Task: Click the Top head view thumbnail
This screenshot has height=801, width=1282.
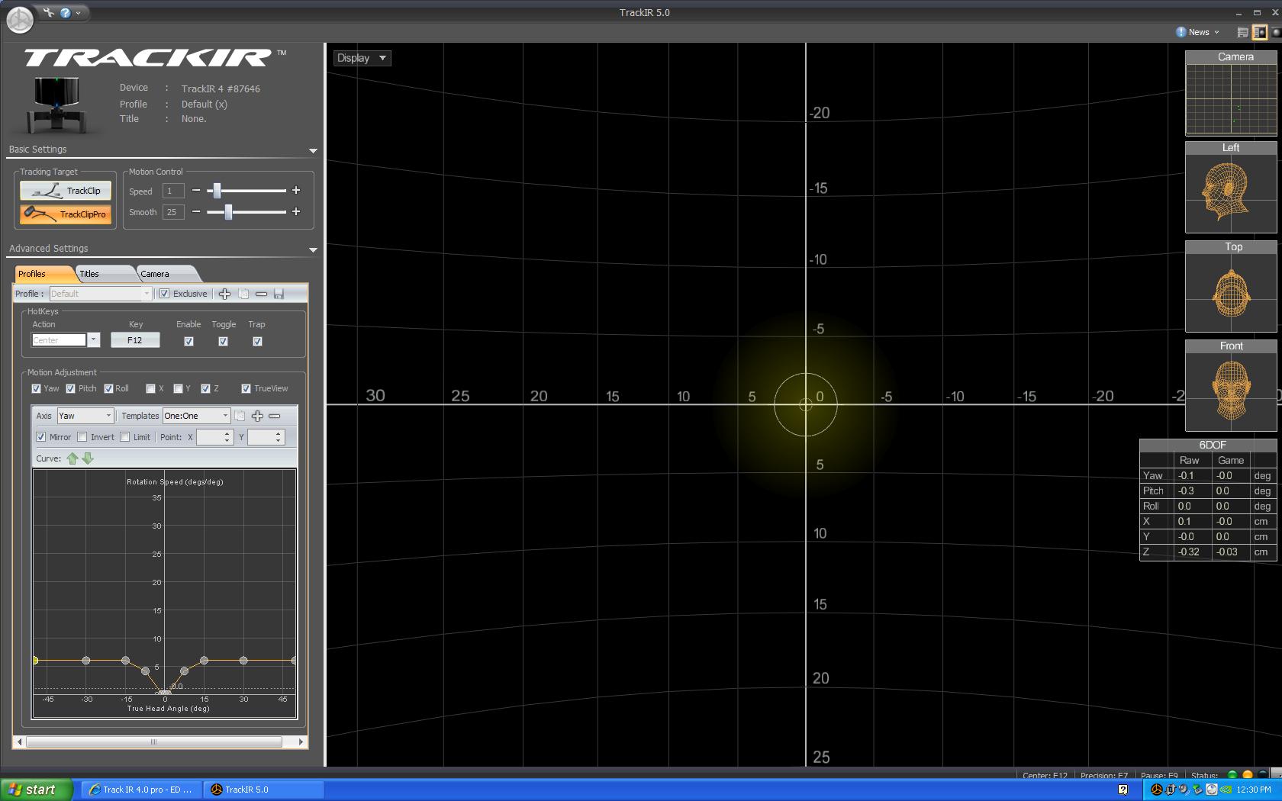Action: tap(1230, 292)
